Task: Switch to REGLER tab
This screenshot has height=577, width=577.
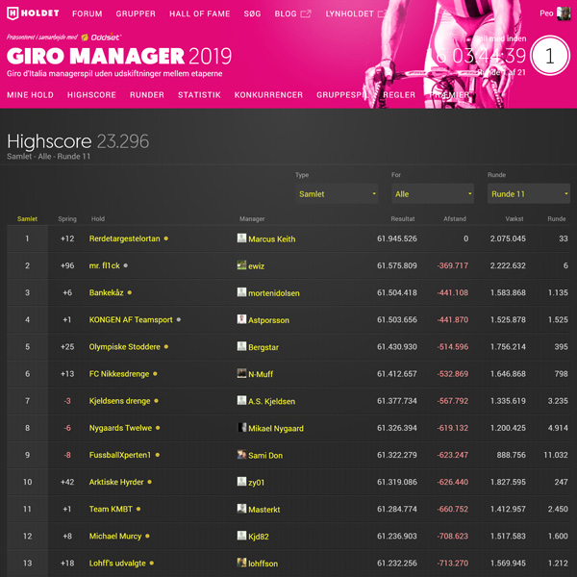Action: click(x=399, y=95)
